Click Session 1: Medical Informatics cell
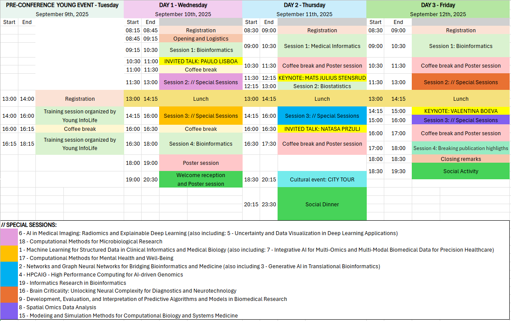The height and width of the screenshot is (321, 511). [x=322, y=46]
